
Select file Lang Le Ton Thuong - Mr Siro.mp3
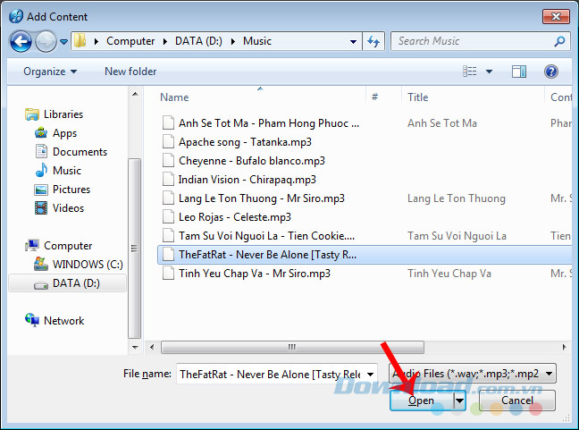[262, 198]
